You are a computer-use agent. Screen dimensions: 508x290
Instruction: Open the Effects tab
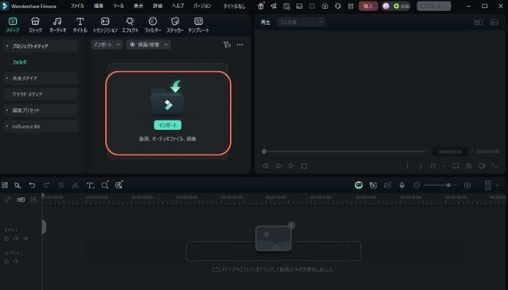pos(130,25)
